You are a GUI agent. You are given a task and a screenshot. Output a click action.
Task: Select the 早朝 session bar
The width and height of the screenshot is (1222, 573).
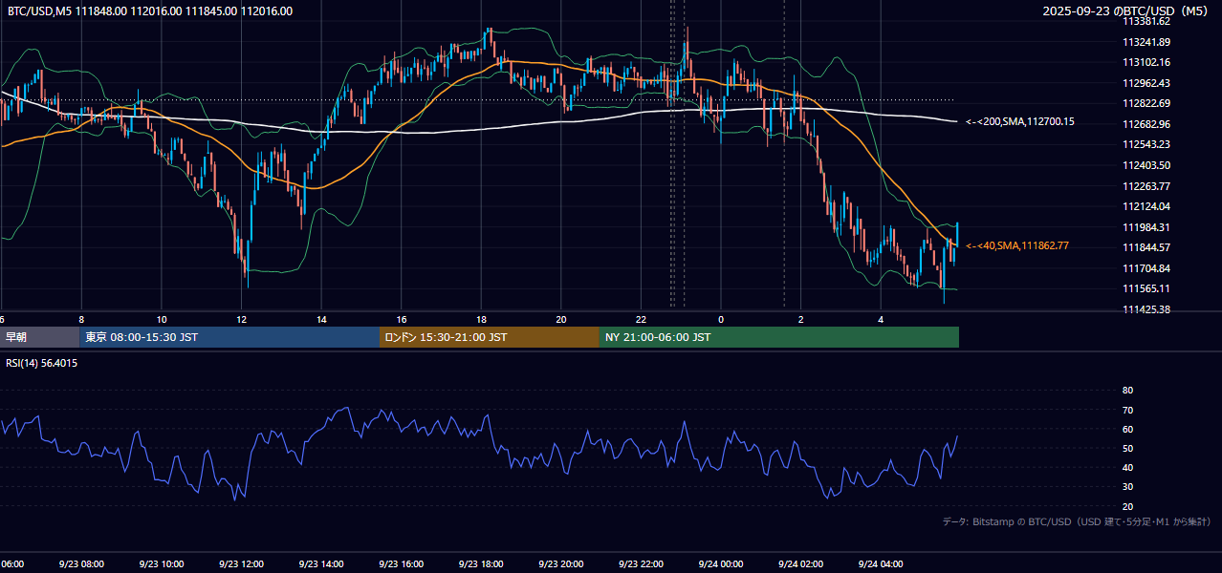(39, 337)
